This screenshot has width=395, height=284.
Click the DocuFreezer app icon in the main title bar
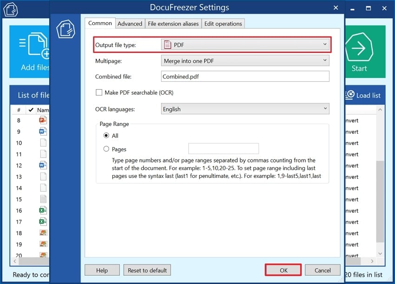11,9
